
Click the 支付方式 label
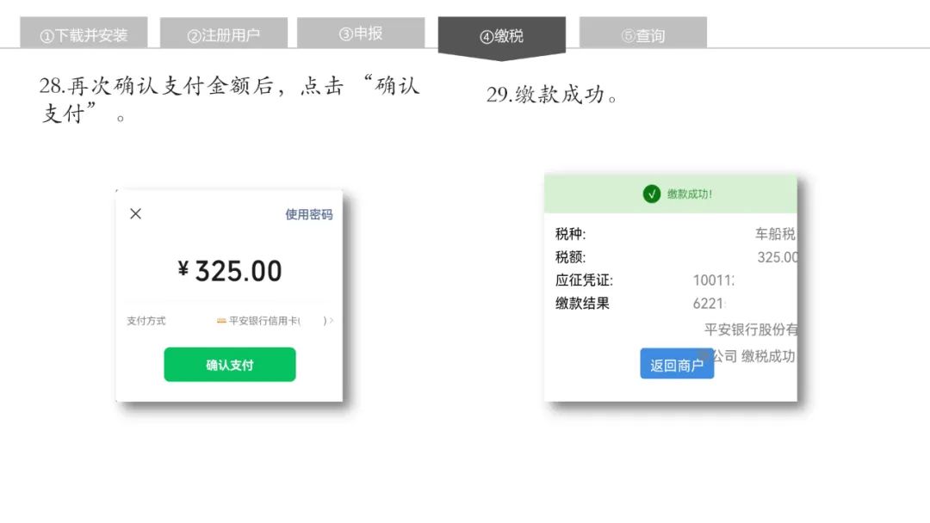pos(146,321)
